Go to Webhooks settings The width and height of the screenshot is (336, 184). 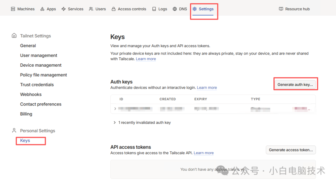tap(31, 94)
